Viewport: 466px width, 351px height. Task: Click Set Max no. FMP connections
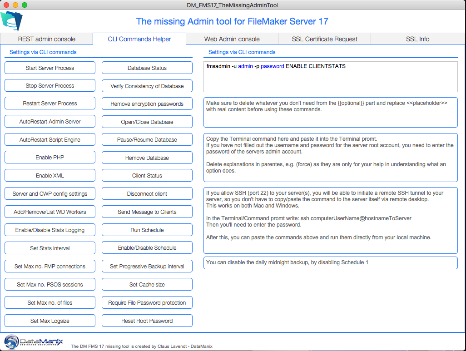point(50,266)
